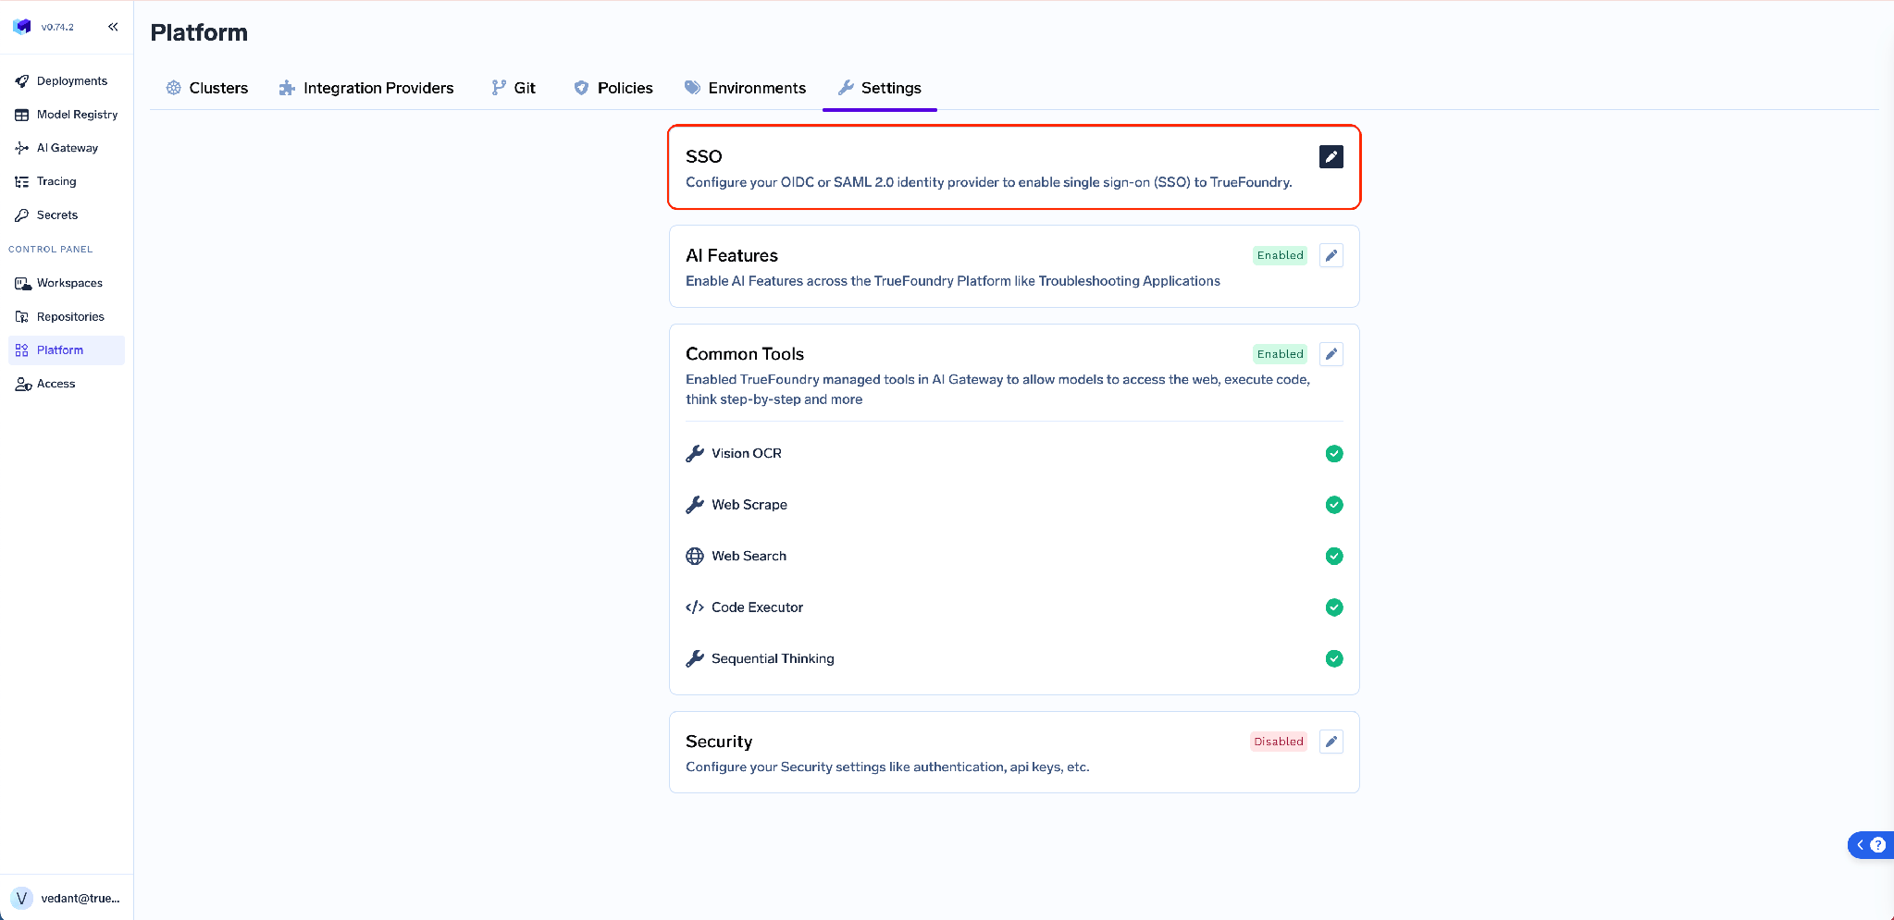Viewport: 1894px width, 920px height.
Task: Click the AI Gateway sidebar icon
Action: (22, 148)
